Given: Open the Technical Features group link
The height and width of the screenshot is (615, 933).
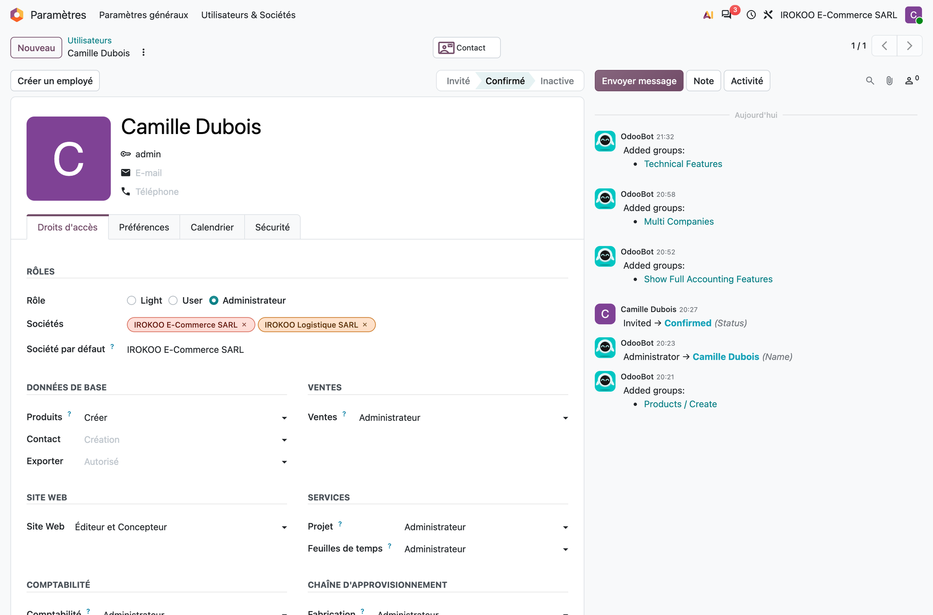Looking at the screenshot, I should tap(683, 164).
